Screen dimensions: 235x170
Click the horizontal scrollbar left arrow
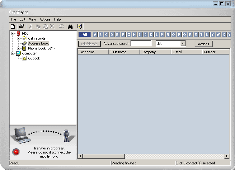click(80, 156)
